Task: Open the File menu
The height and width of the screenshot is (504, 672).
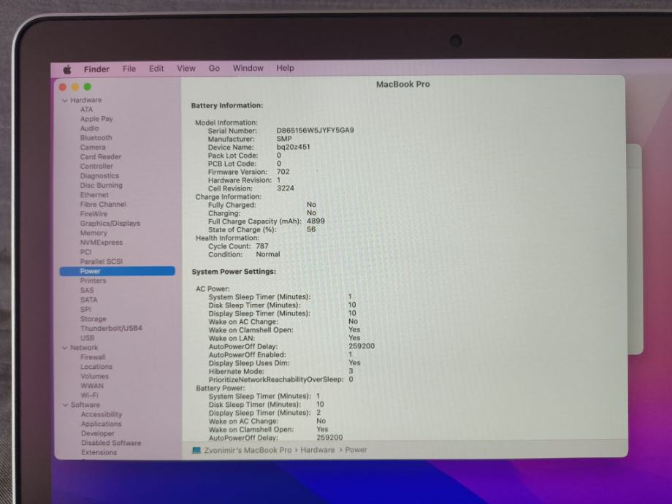Action: tap(129, 69)
